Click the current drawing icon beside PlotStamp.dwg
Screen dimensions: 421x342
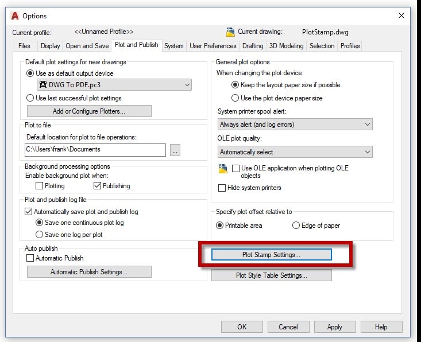(230, 32)
